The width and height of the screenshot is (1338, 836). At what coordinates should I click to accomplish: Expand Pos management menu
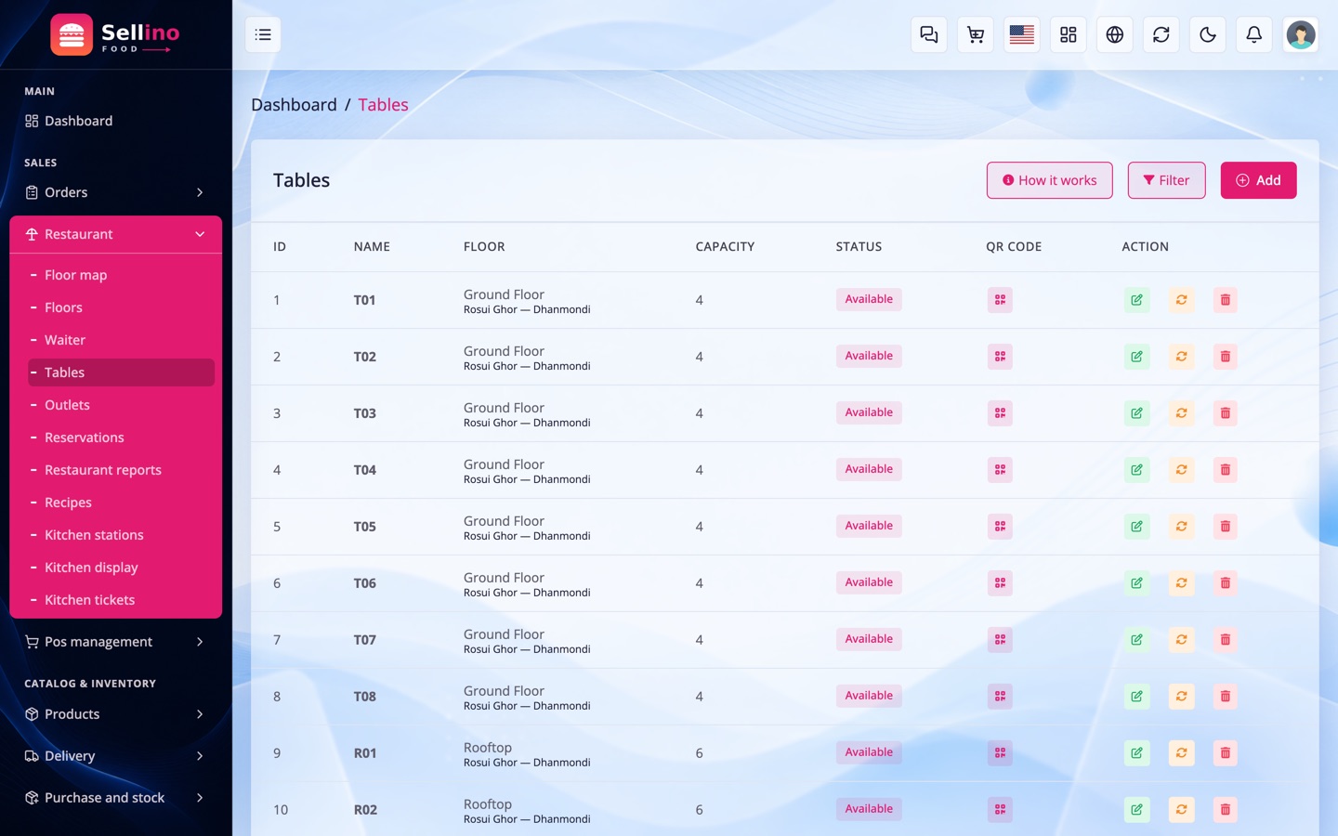tap(116, 642)
